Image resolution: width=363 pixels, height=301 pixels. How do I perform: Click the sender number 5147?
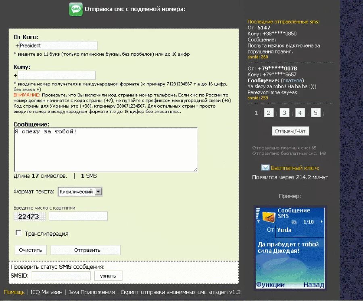(264, 28)
